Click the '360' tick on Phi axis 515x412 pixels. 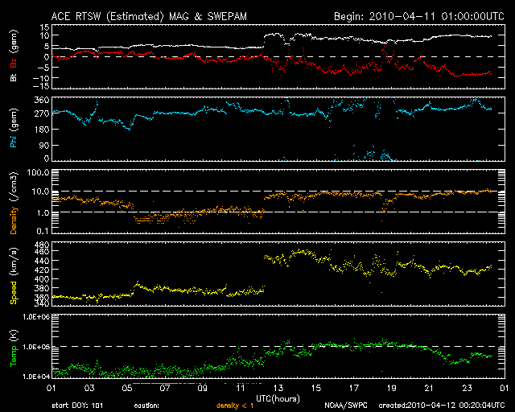42,100
